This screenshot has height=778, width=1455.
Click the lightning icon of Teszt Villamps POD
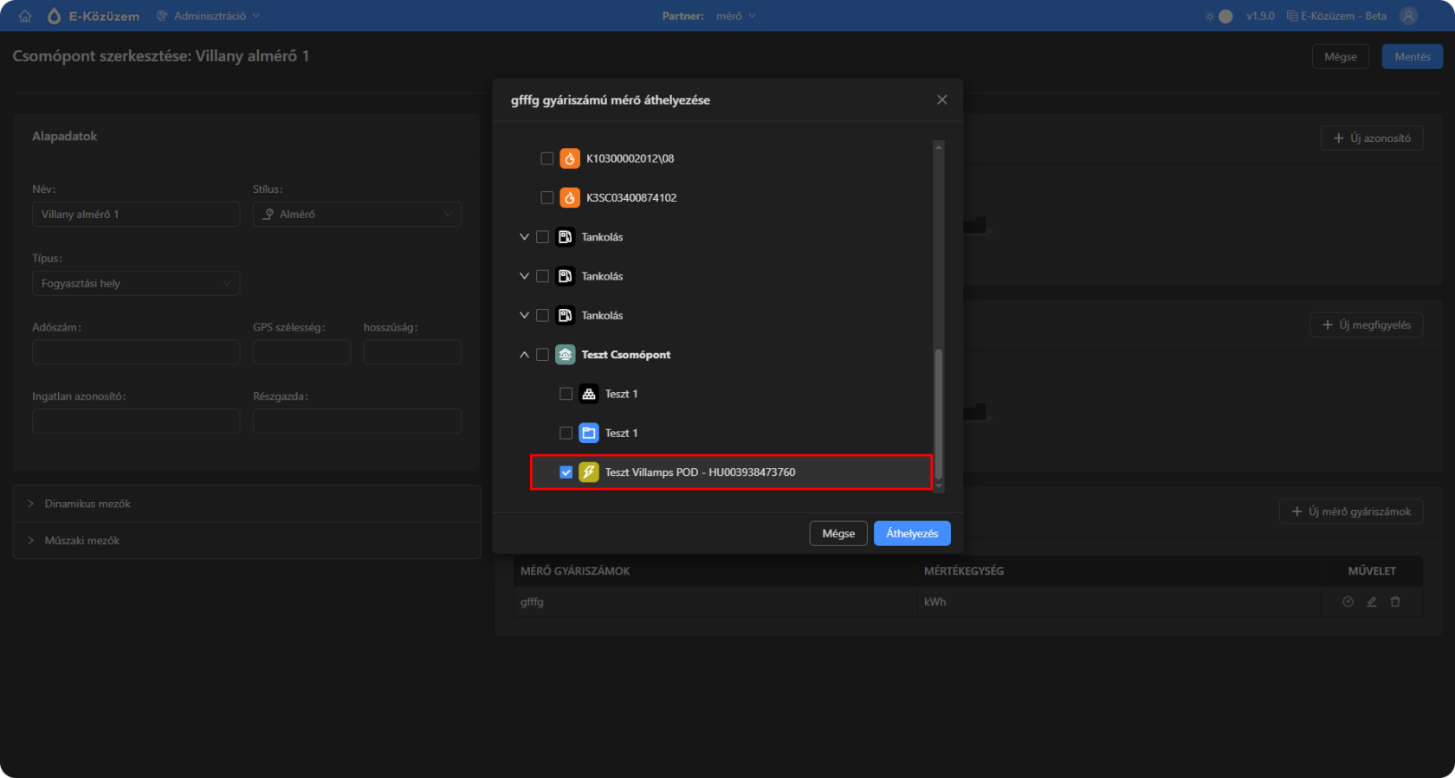(x=589, y=473)
